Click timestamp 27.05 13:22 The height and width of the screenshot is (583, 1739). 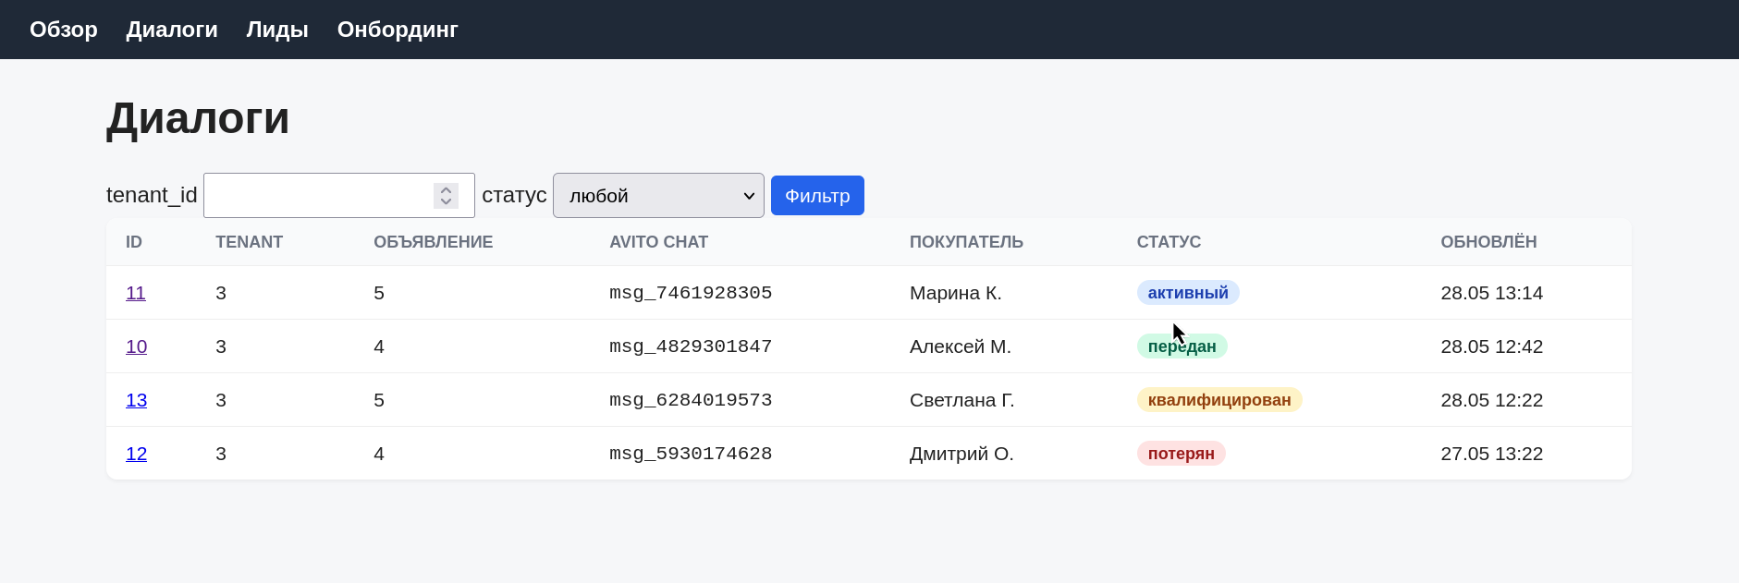[1491, 454]
